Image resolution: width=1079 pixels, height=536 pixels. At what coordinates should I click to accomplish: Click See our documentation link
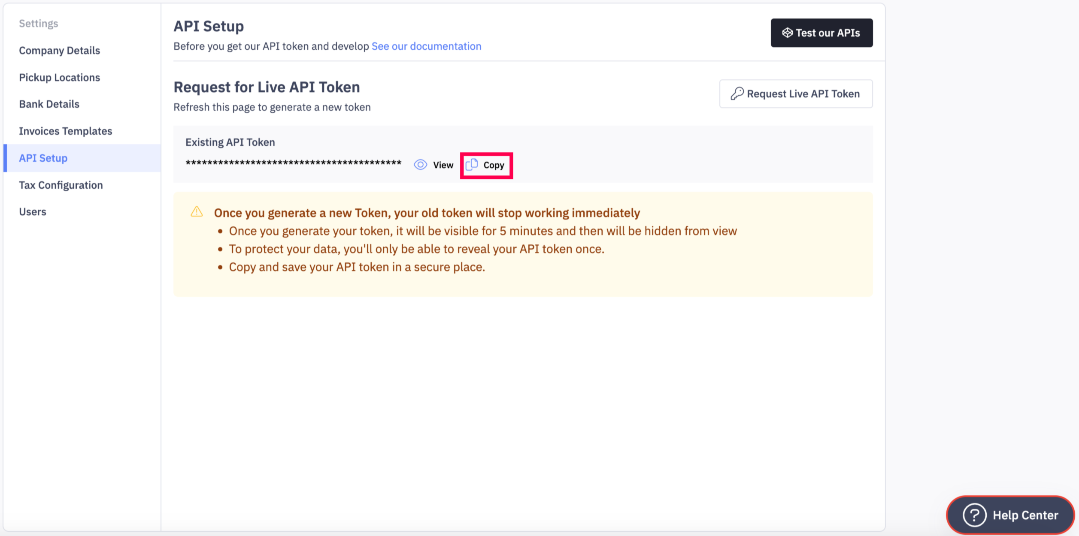coord(427,45)
